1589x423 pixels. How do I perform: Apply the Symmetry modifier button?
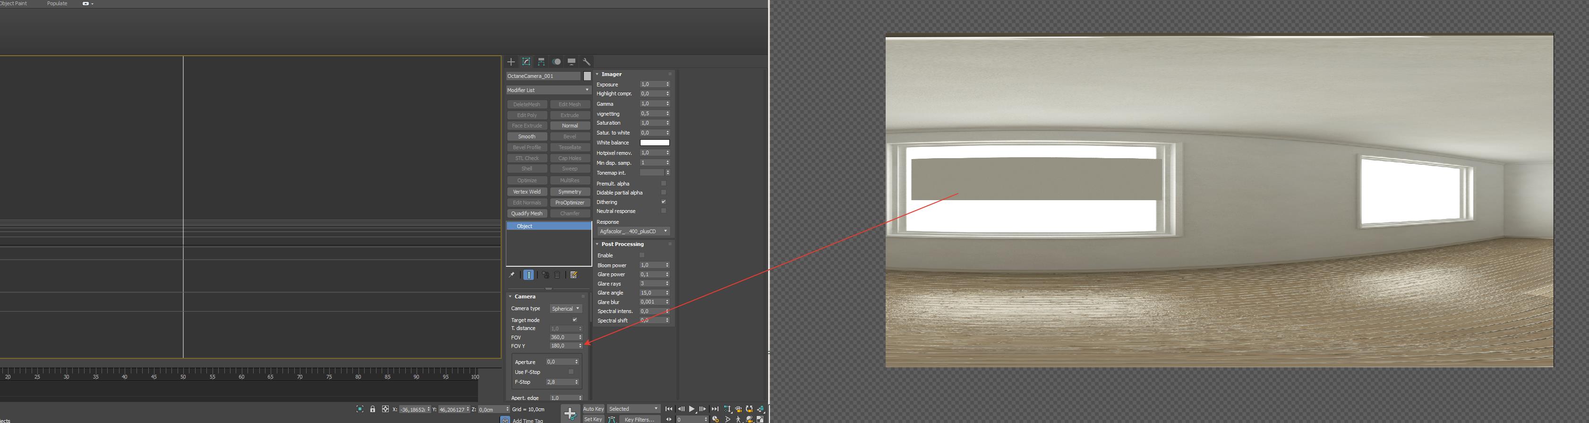tap(570, 192)
